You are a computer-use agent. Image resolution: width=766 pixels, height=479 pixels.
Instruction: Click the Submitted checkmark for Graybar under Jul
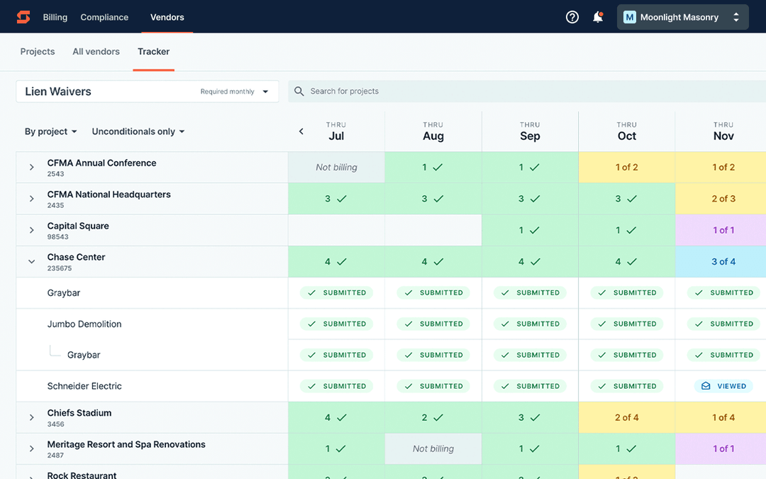coord(312,292)
